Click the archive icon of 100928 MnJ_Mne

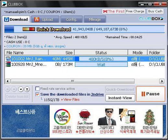point(8,64)
